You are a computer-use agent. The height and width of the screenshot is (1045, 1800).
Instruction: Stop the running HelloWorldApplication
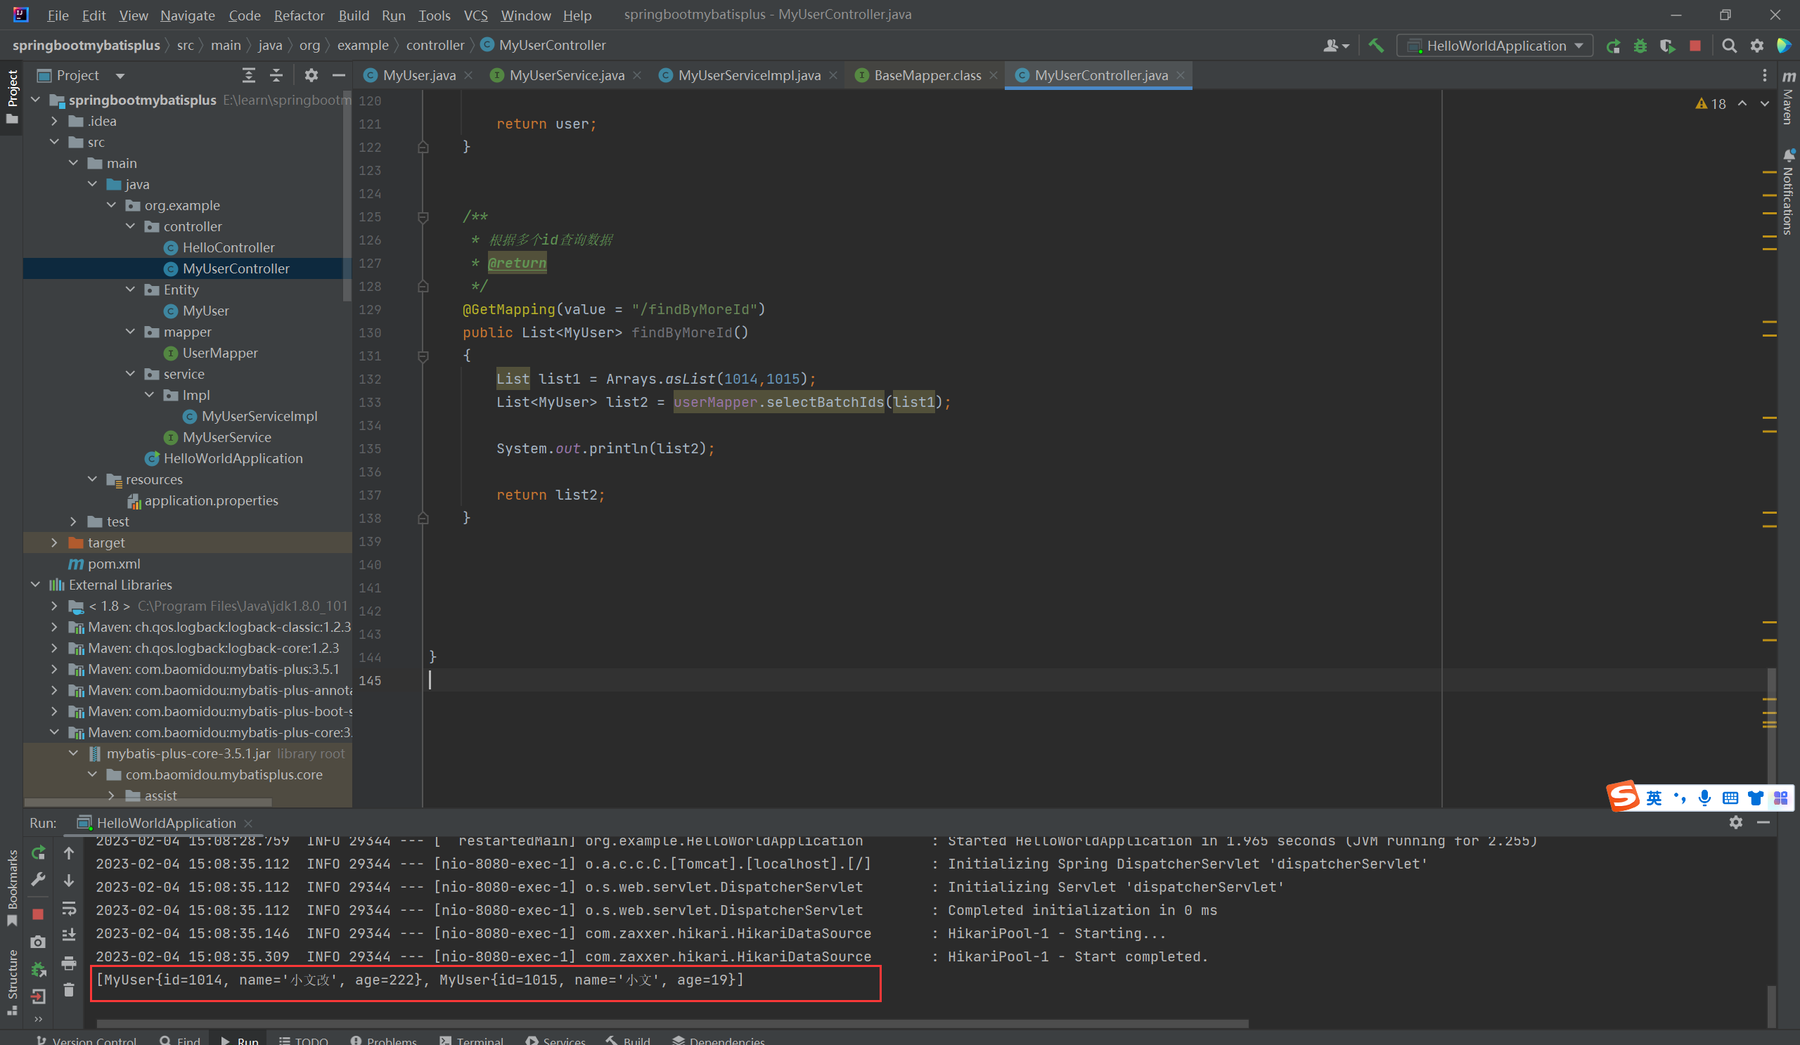click(1695, 46)
